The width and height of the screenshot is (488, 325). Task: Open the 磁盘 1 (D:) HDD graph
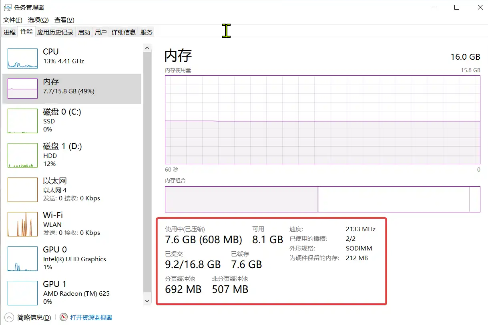click(22, 155)
